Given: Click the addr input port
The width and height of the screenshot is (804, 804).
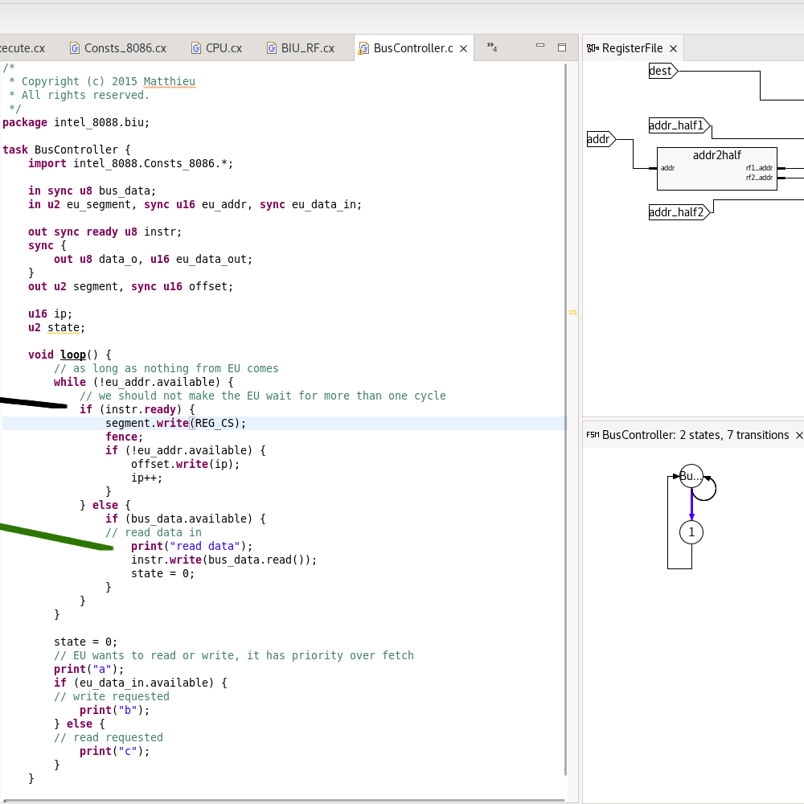Looking at the screenshot, I should [x=600, y=139].
